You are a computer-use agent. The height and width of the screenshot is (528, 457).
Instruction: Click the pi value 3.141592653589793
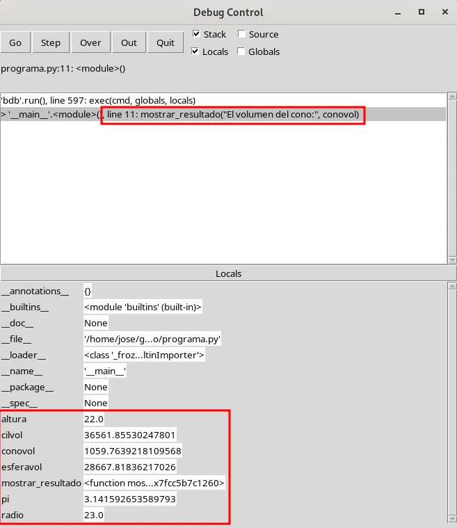[129, 499]
